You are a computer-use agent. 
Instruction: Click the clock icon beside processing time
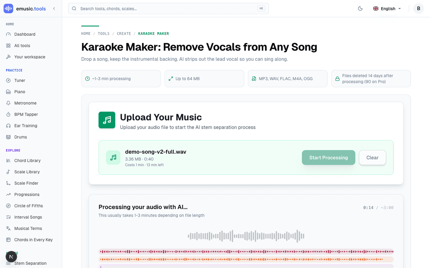pos(87,79)
